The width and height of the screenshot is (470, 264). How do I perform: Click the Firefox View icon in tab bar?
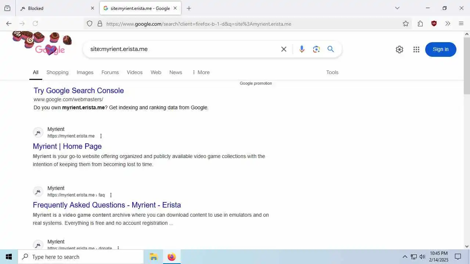(x=7, y=8)
